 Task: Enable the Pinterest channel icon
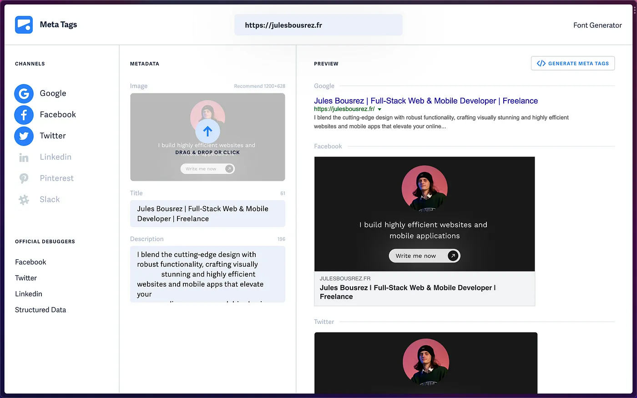[24, 178]
